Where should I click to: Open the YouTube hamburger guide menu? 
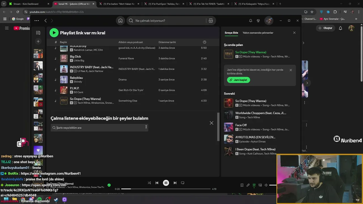tap(7, 28)
